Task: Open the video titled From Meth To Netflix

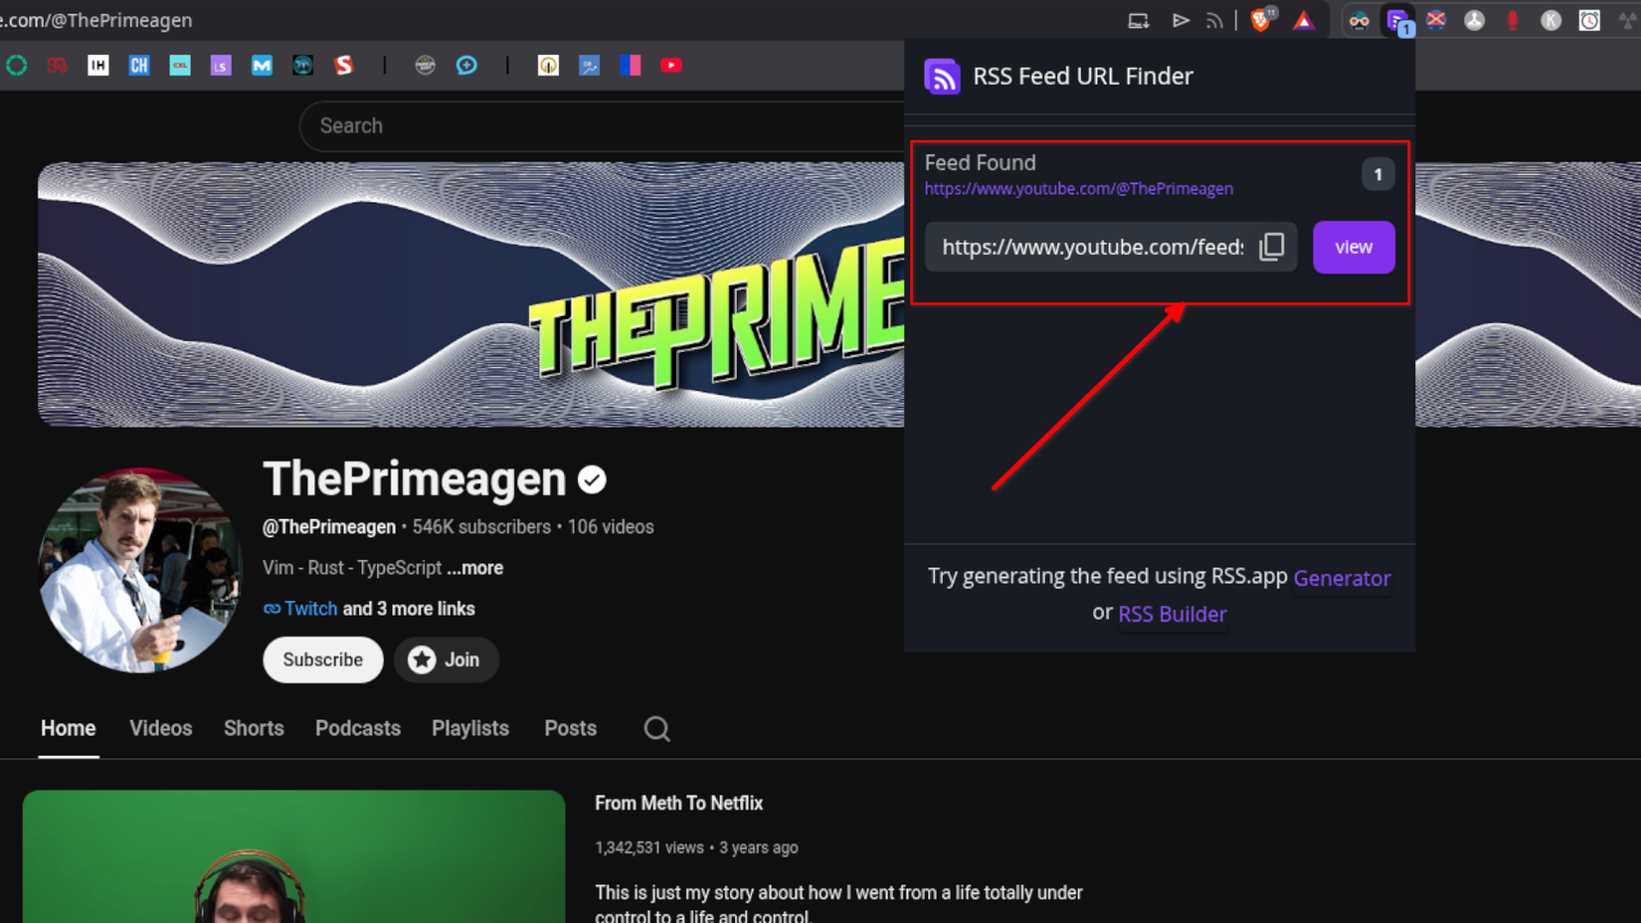Action: tap(679, 803)
